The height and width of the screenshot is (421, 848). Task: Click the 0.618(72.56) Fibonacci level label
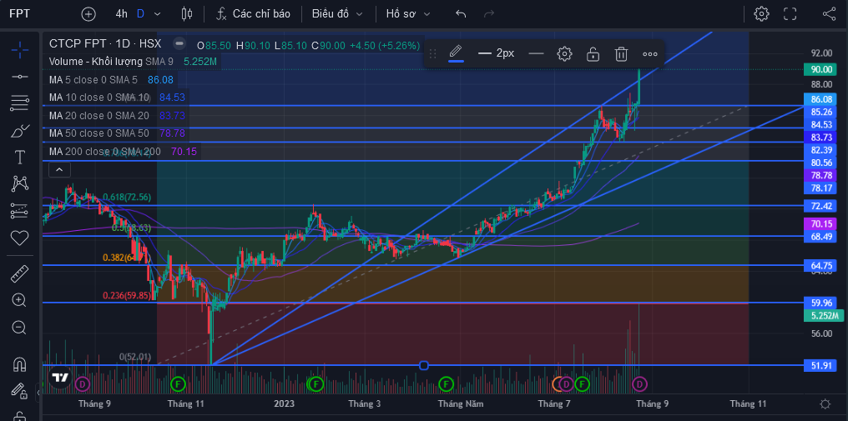[127, 197]
